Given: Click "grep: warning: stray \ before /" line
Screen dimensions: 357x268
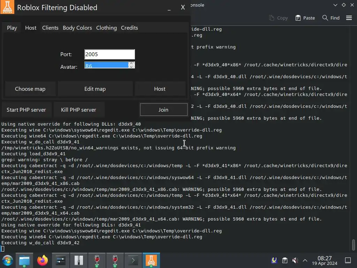Looking at the screenshot, I should pyautogui.click(x=45, y=160).
